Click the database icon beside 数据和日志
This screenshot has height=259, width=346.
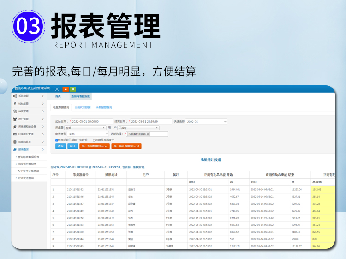point(15,142)
